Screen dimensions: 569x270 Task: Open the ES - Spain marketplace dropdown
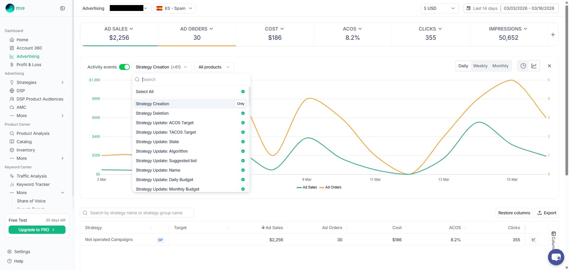pos(175,8)
